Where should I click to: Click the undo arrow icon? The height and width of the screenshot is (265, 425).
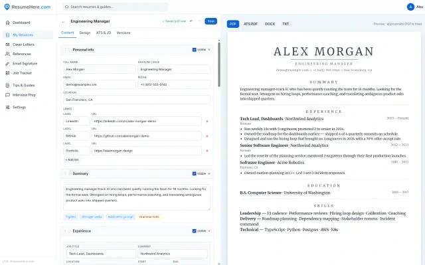[191, 21]
